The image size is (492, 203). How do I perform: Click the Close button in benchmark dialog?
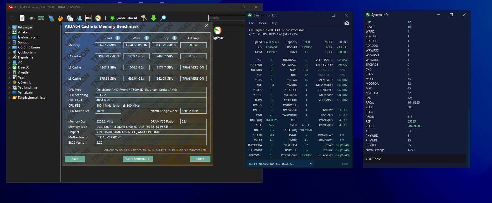[200, 159]
